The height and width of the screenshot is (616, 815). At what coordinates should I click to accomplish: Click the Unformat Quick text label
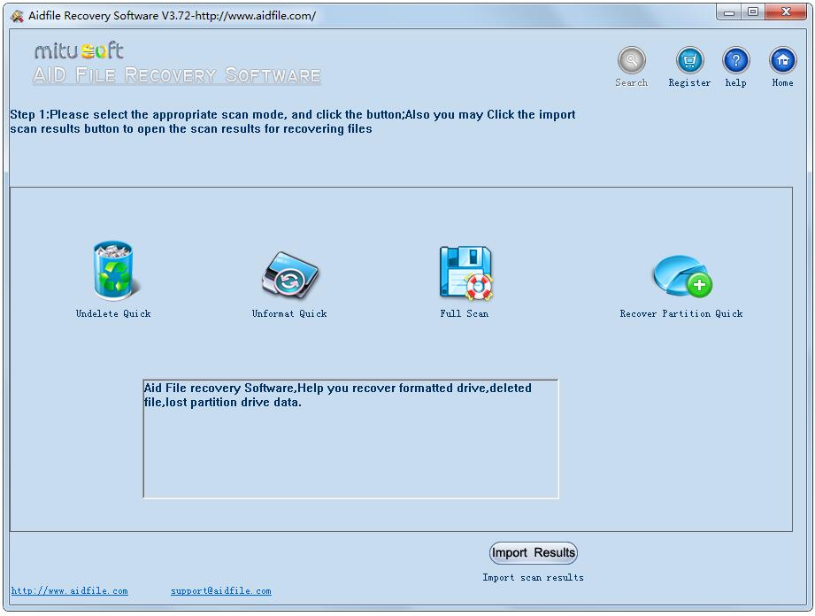[289, 313]
